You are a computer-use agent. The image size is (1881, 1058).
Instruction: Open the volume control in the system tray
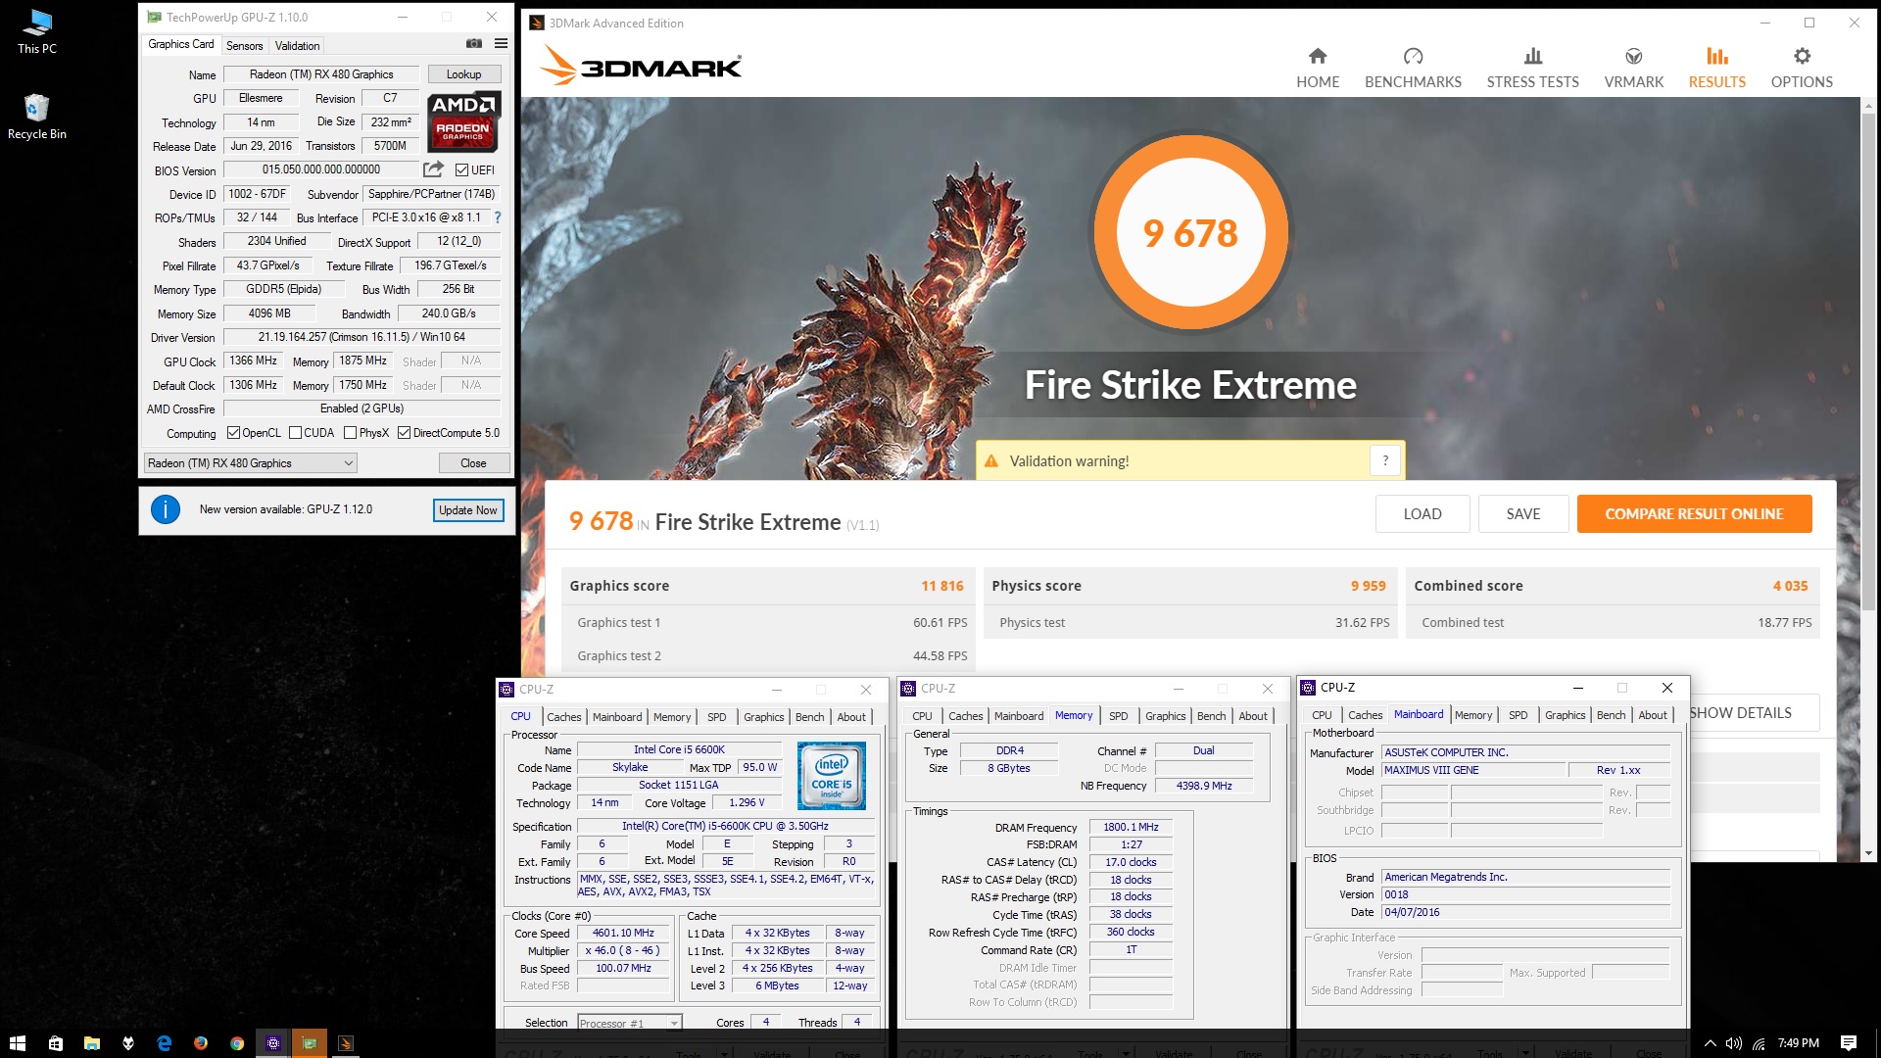click(1734, 1043)
